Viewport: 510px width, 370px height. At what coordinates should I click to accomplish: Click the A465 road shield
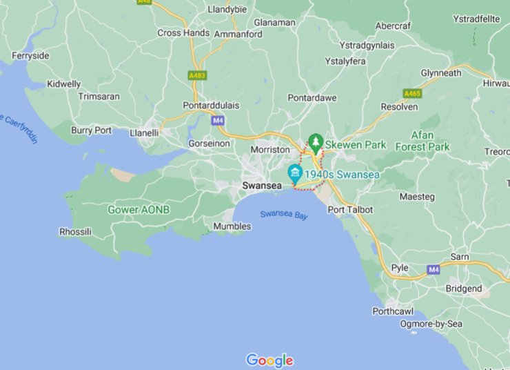point(412,94)
